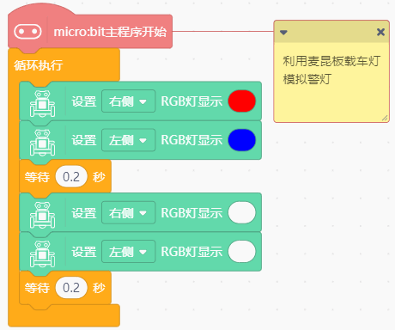Click robot icon on the second 右侧 white block
This screenshot has height=330, width=395.
point(43,215)
